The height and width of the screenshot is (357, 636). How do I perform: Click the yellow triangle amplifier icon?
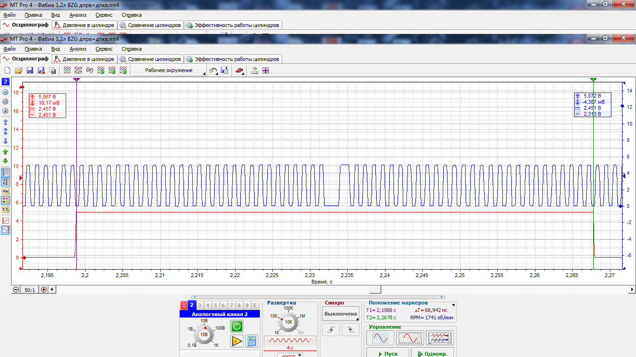[x=237, y=341]
